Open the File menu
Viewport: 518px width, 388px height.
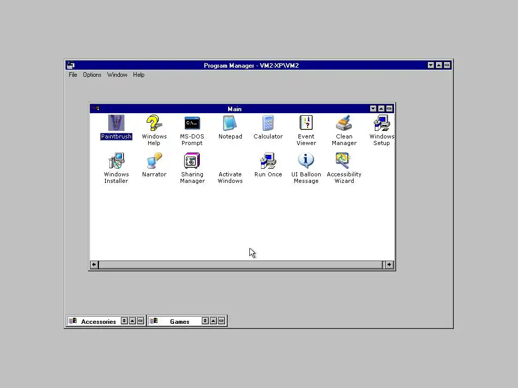pos(73,75)
